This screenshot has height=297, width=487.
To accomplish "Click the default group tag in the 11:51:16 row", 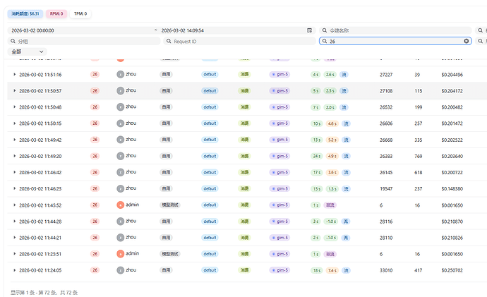I will click(210, 75).
